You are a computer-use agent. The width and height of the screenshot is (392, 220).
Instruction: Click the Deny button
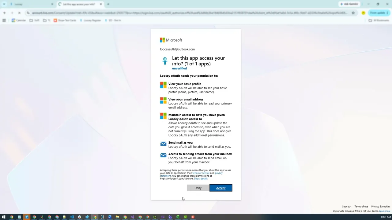pyautogui.click(x=198, y=188)
